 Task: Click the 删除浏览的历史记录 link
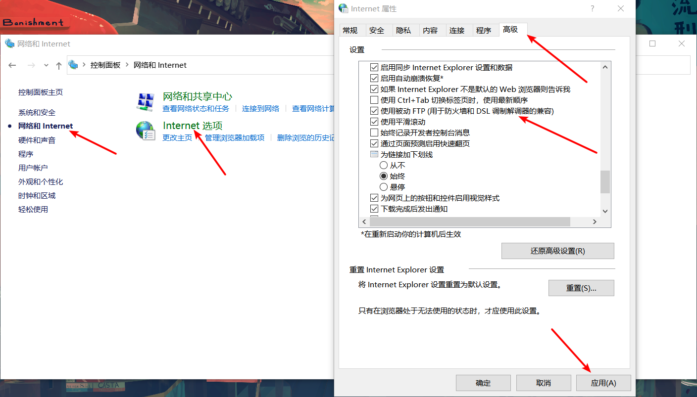(306, 137)
